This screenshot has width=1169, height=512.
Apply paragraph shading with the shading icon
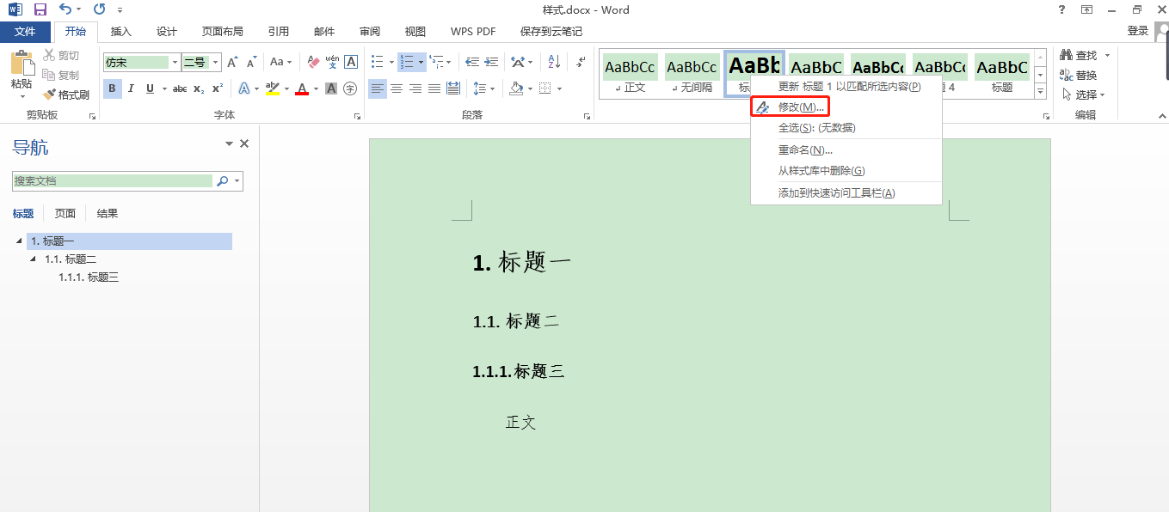pos(516,88)
